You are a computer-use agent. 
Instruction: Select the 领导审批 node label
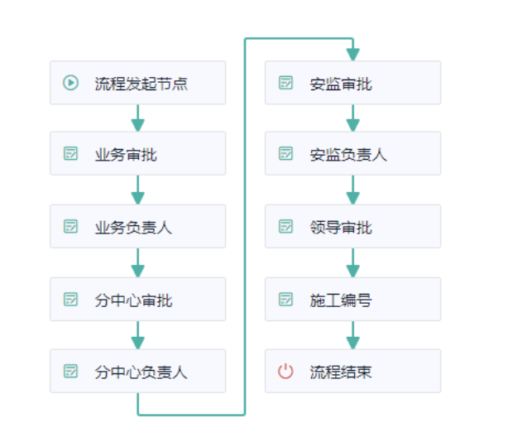[x=341, y=227]
